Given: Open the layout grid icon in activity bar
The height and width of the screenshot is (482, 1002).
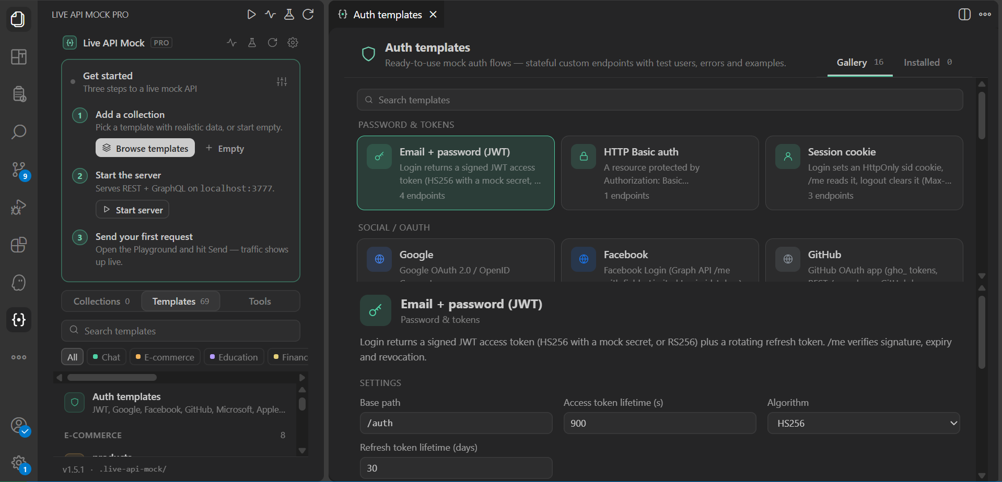Looking at the screenshot, I should [18, 57].
